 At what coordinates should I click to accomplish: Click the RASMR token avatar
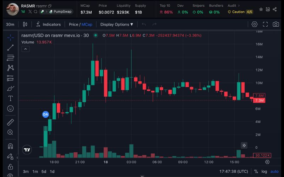point(12,9)
